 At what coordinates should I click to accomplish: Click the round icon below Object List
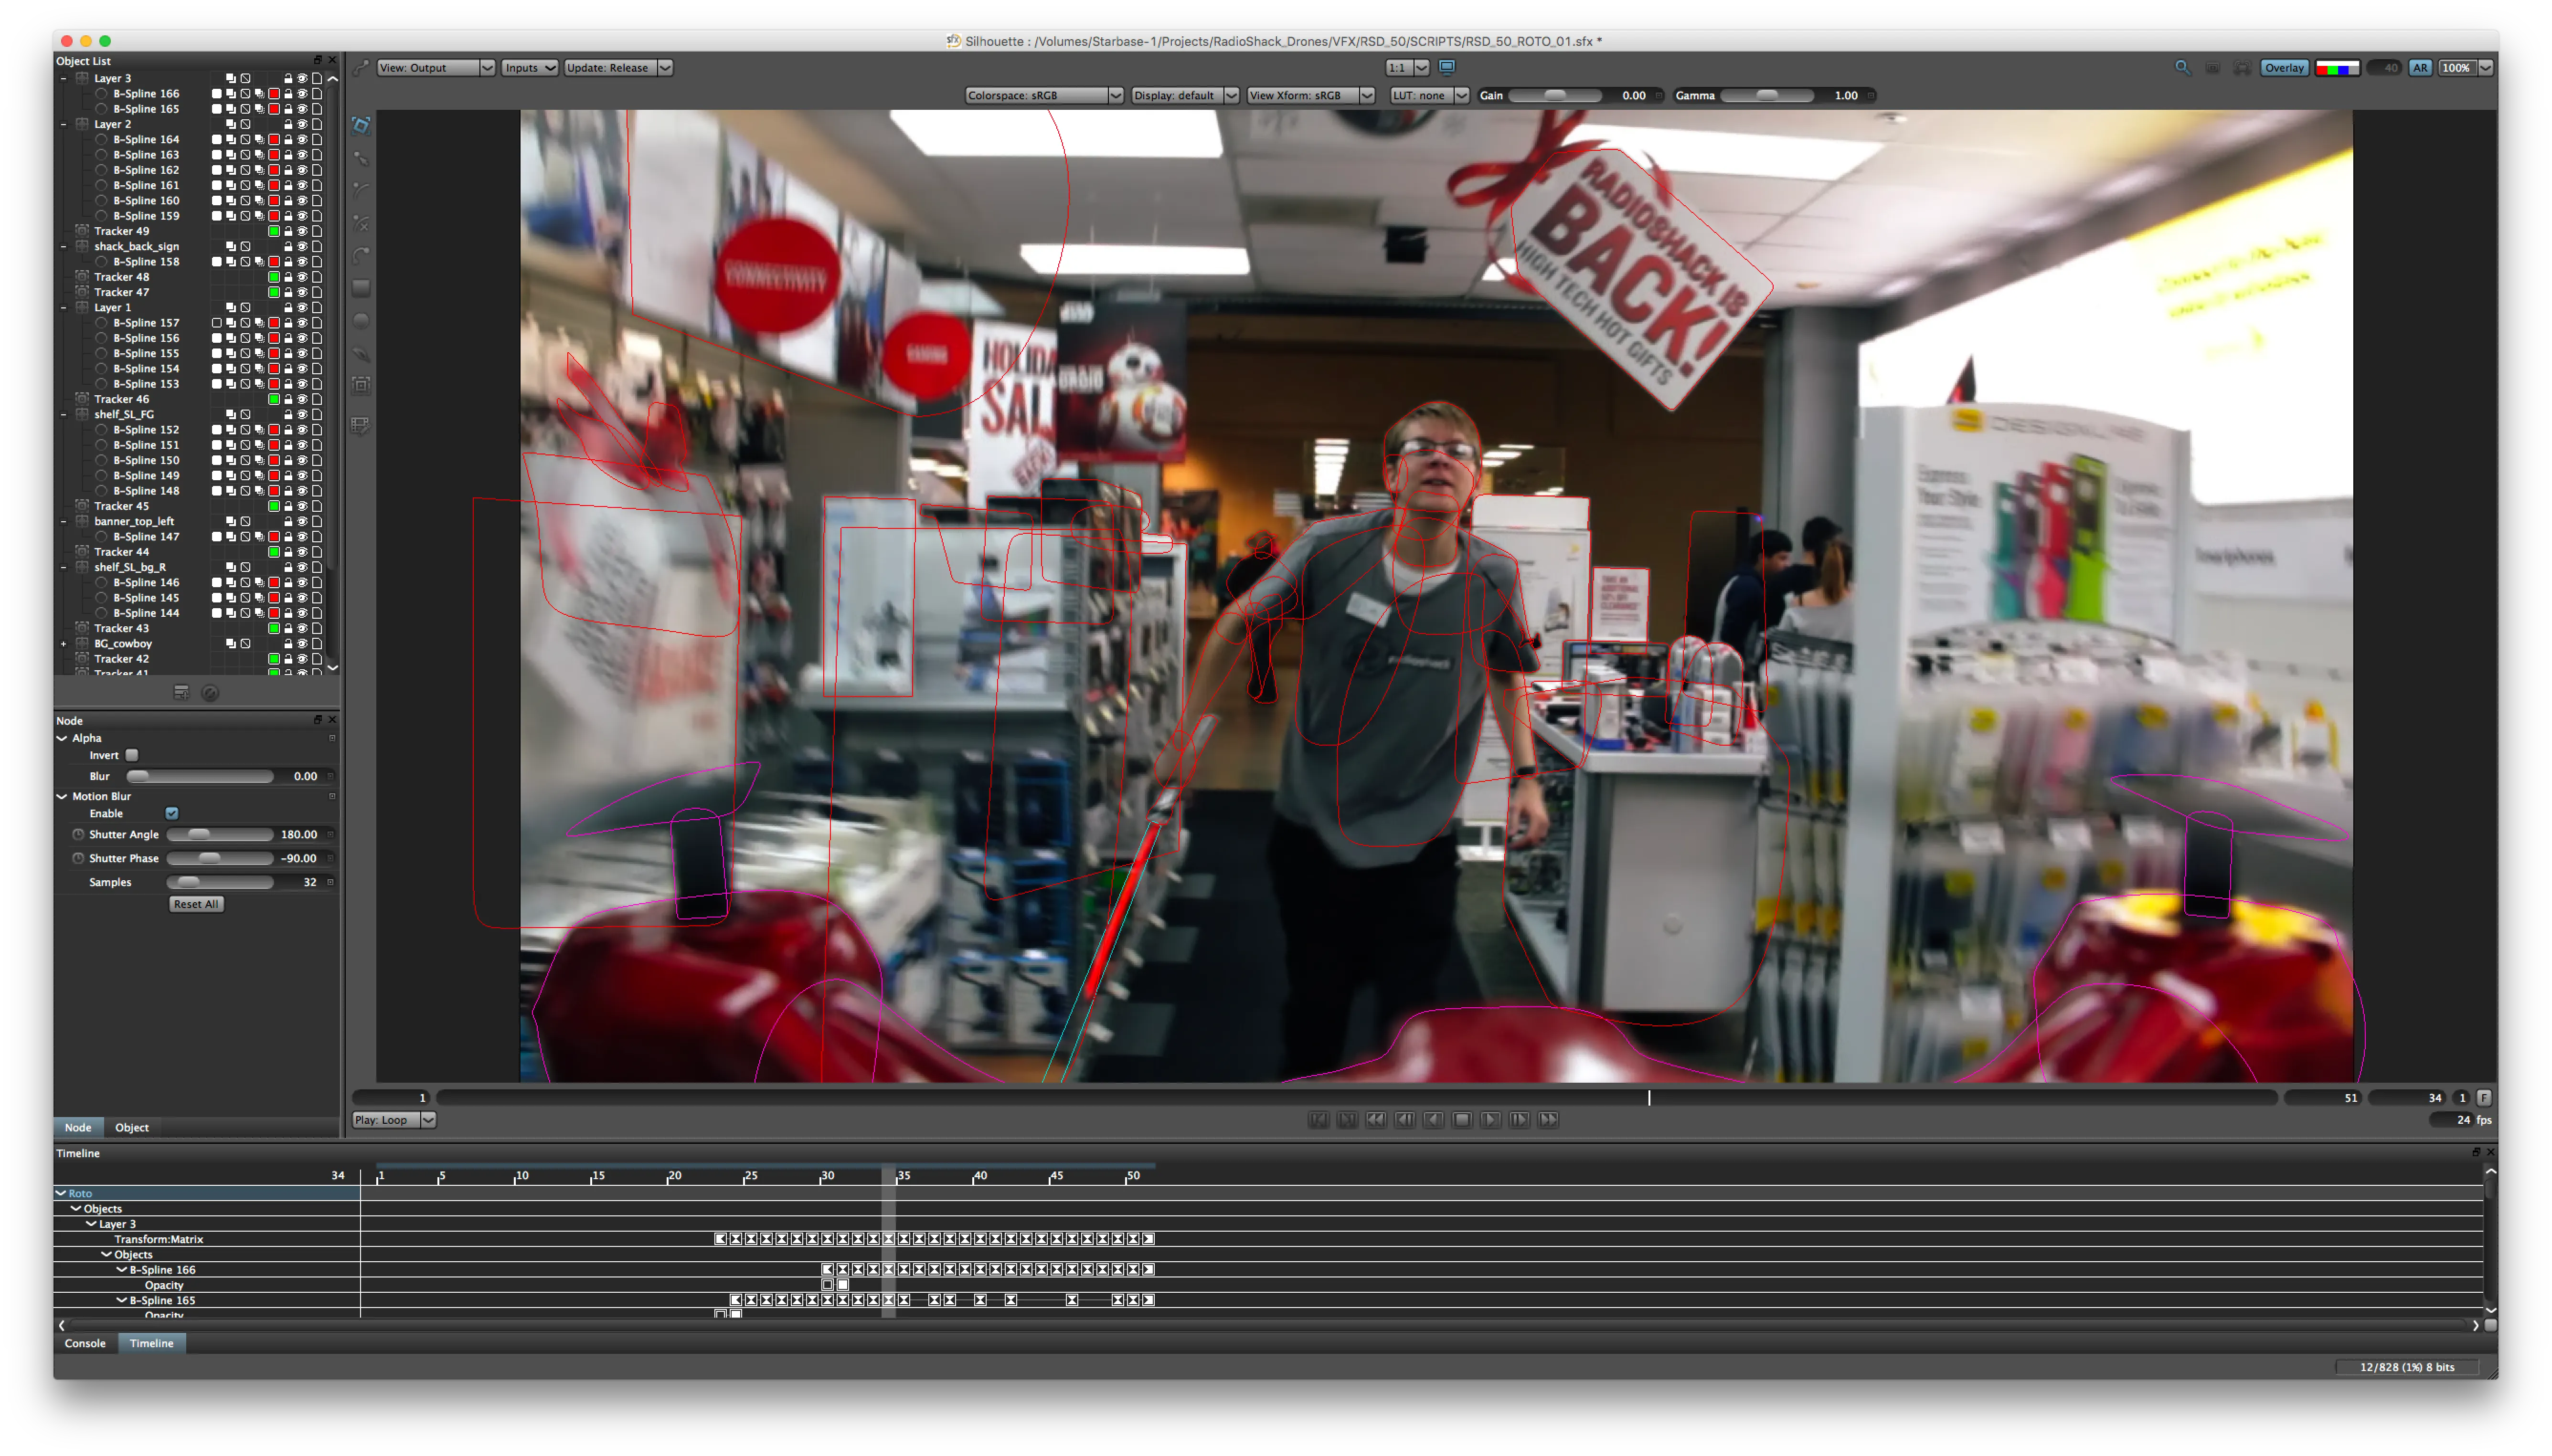click(210, 692)
